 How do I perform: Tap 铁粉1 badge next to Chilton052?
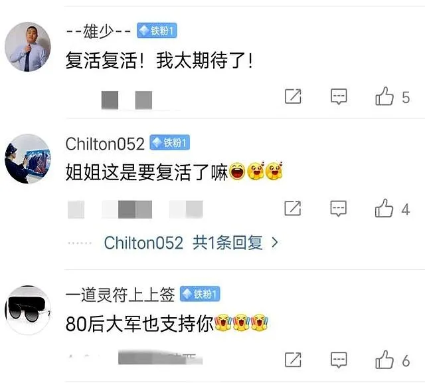[x=170, y=142]
